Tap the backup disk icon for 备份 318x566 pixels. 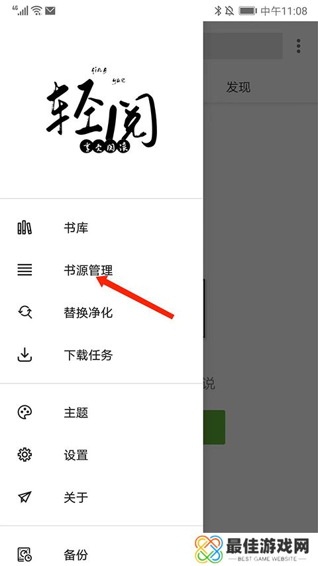(x=25, y=554)
